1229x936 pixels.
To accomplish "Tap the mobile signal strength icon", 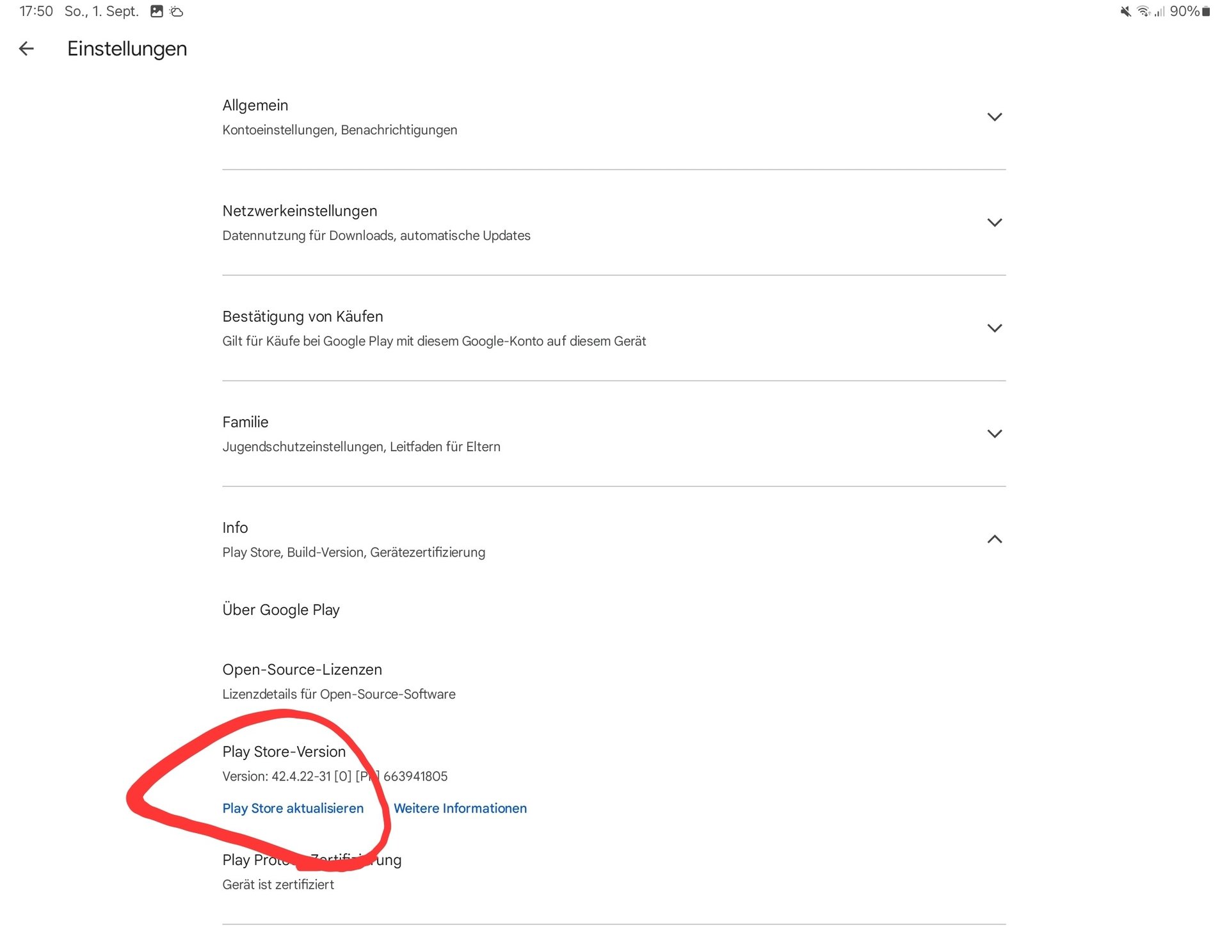I will point(1159,12).
